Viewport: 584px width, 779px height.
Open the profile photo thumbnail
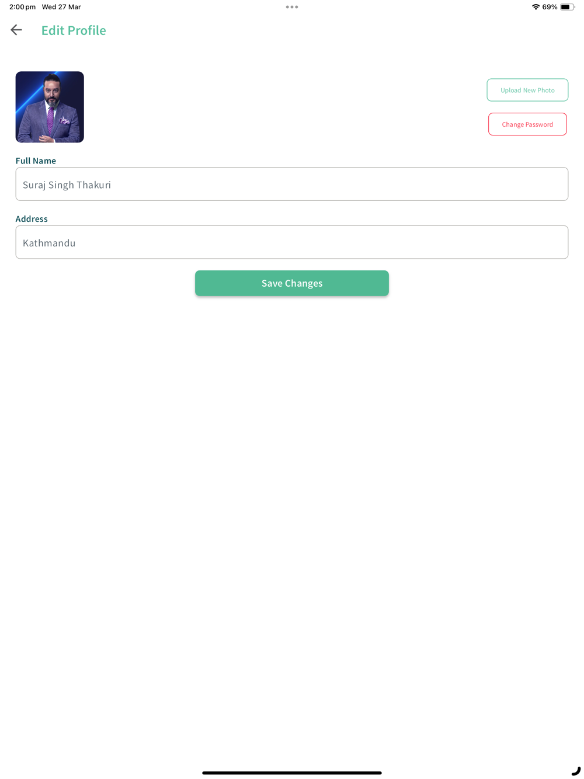[50, 107]
